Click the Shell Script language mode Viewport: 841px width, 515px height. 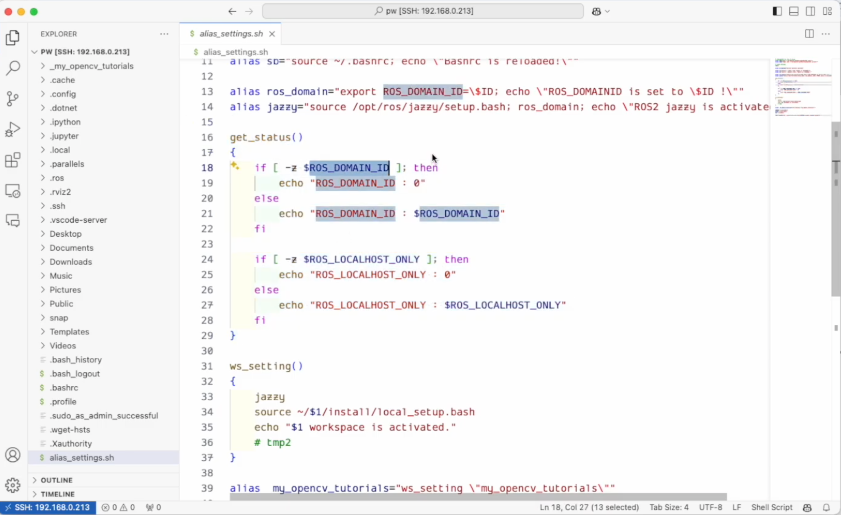click(771, 507)
